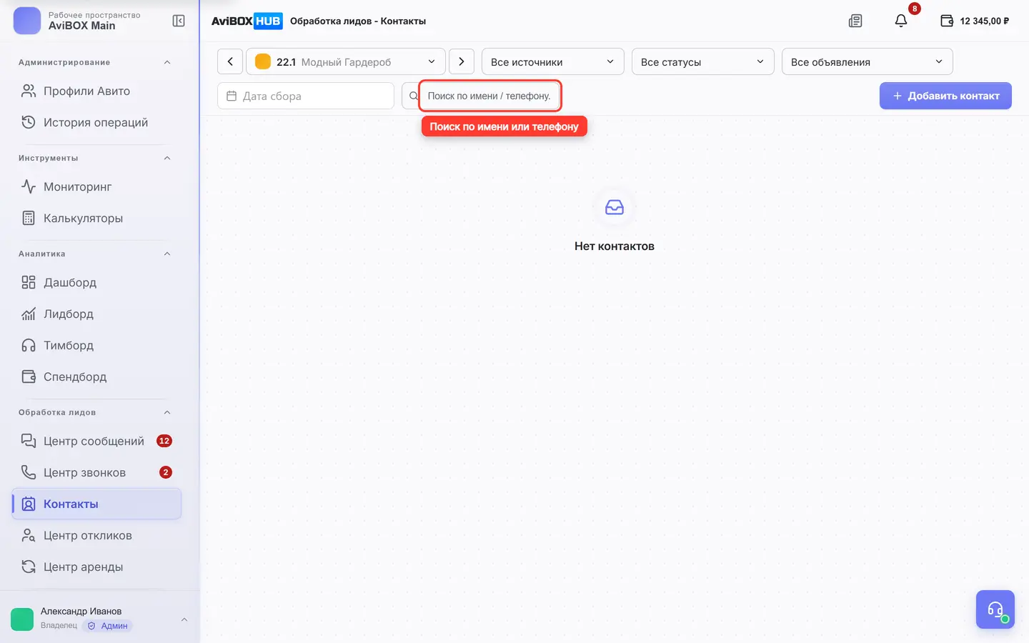Click the green user avatar of Александр Иванов
Image resolution: width=1029 pixels, height=643 pixels.
click(x=22, y=619)
